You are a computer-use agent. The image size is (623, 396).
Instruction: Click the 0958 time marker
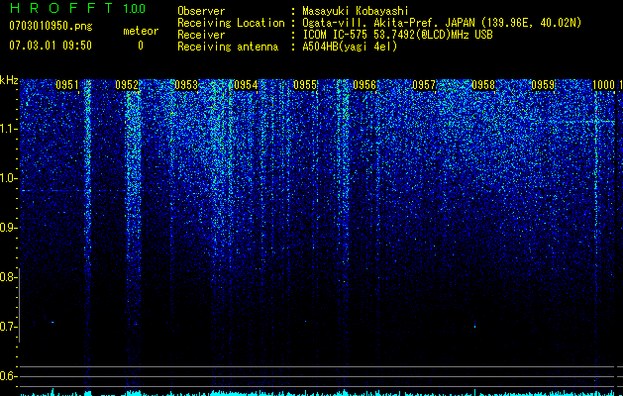coord(483,85)
